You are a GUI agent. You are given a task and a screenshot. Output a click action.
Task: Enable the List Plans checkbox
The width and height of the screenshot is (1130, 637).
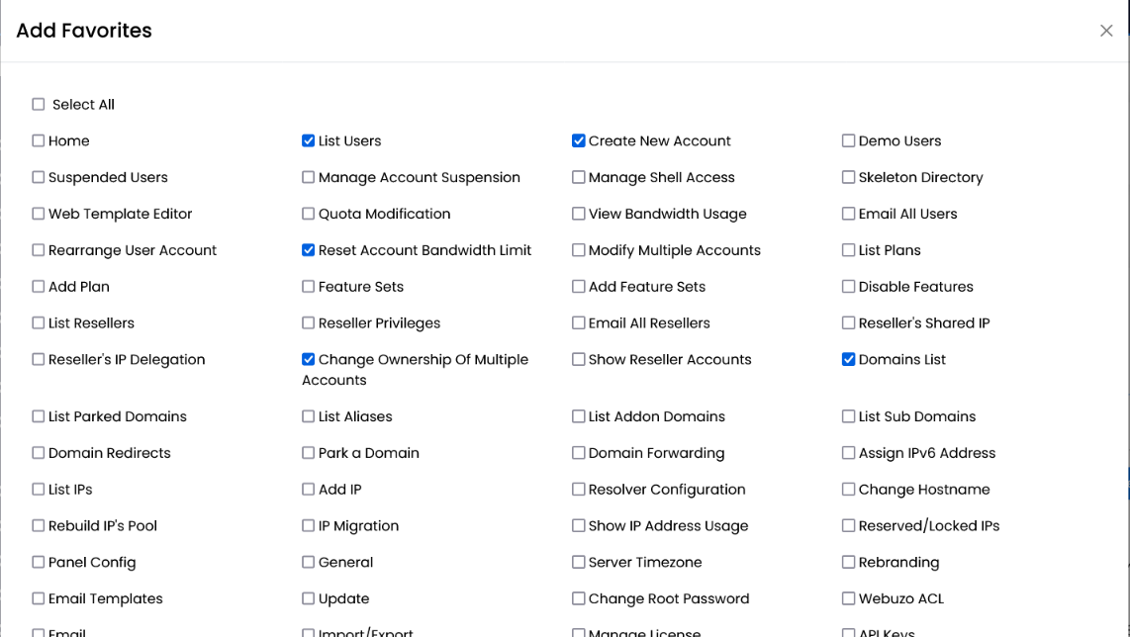[x=848, y=250]
